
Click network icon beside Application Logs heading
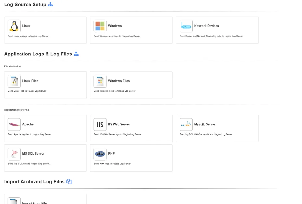click(76, 54)
